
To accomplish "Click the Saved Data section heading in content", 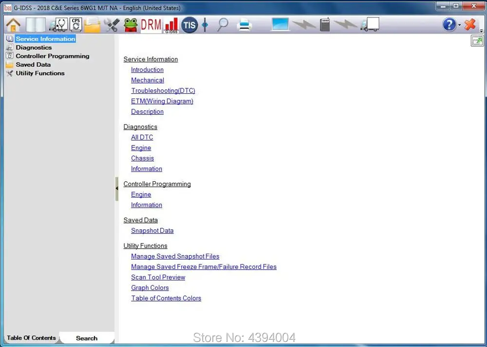I will tap(141, 220).
